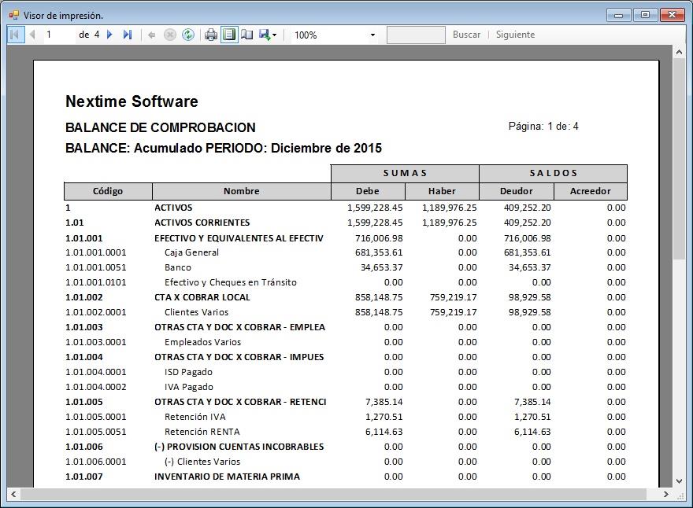Click ACTIVOS CORRIENTES account name
Screen dimensions: 693x508
pyautogui.click(x=202, y=223)
